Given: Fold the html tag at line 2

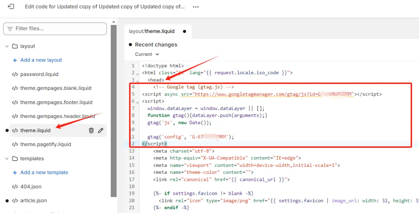Looking at the screenshot, I should pos(137,73).
